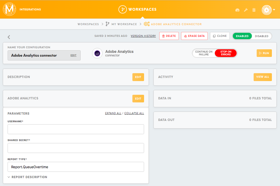Open the user menu dropdown arrow
Image resolution: width=280 pixels, height=186 pixels.
(274, 10)
